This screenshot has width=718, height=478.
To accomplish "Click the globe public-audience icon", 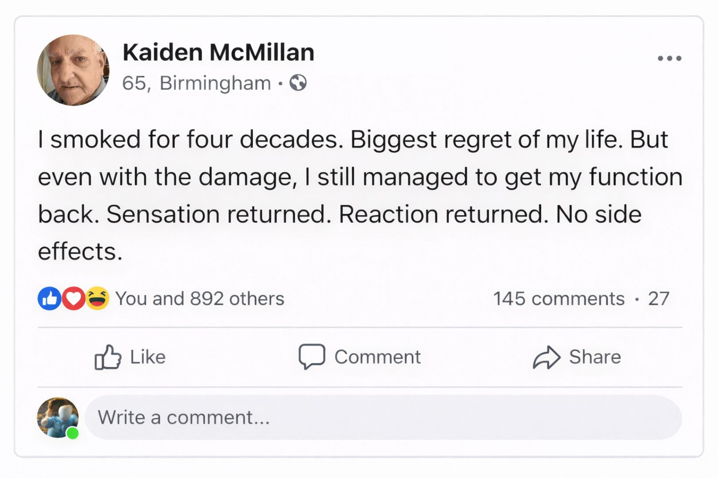I will (298, 83).
